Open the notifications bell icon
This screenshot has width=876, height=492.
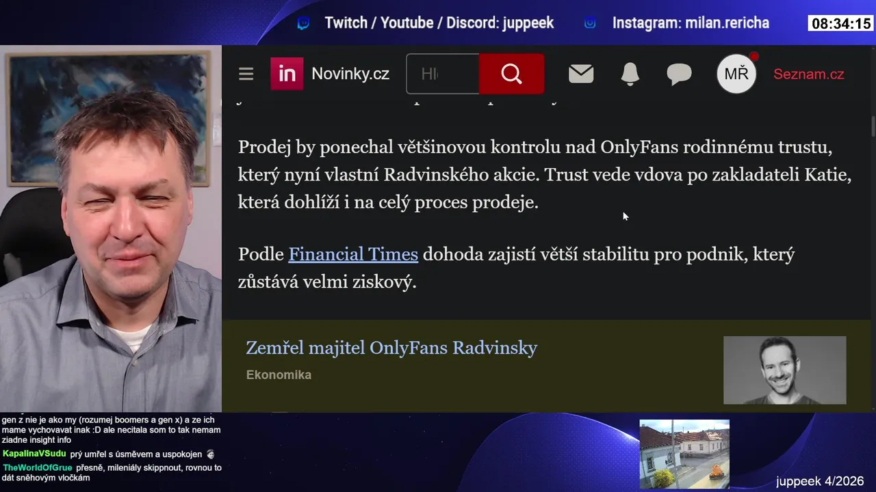630,74
